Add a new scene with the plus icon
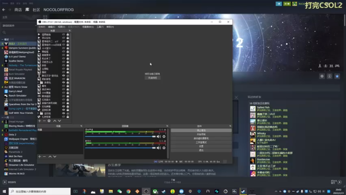 39,156
